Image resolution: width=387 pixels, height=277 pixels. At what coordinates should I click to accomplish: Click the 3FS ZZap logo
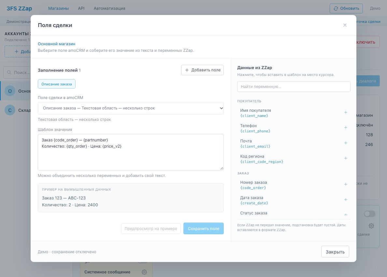[x=19, y=8]
